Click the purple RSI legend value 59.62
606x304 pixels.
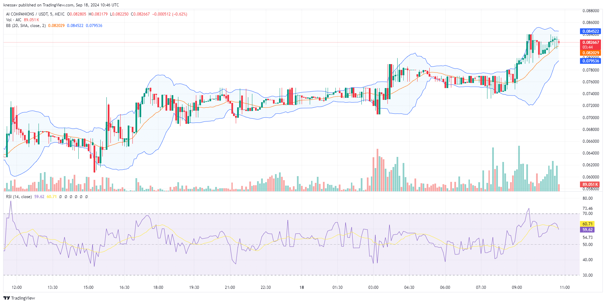click(39, 197)
